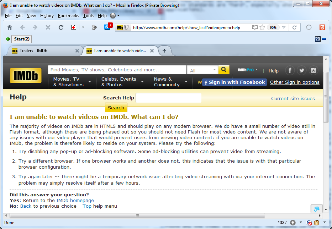Click the Home toolbar icon
332x229 pixels.
(x=10, y=27)
